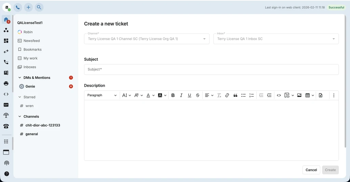The width and height of the screenshot is (350, 182).
Task: Toggle strikethrough formatting
Action: 198,95
